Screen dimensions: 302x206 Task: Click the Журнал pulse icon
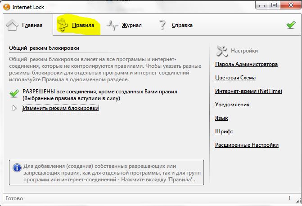coord(112,25)
